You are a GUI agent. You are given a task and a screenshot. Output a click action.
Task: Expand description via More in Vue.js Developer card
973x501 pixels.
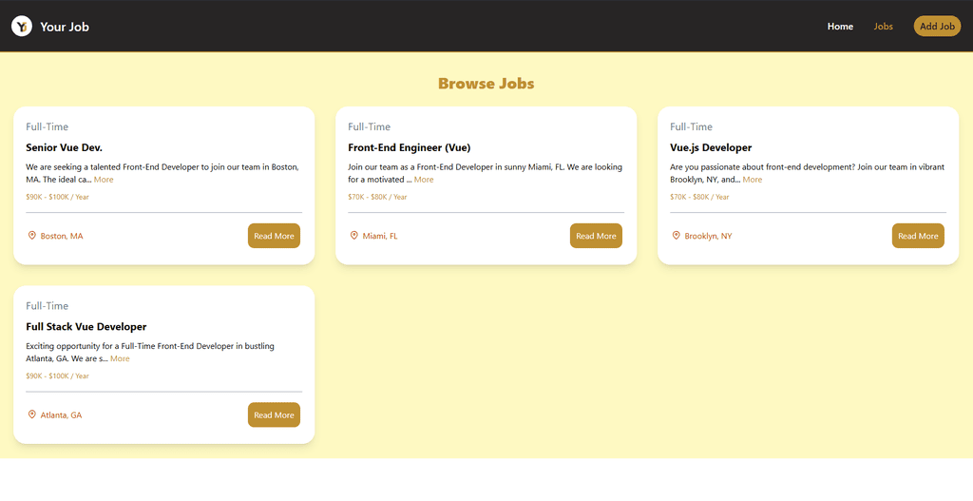753,180
